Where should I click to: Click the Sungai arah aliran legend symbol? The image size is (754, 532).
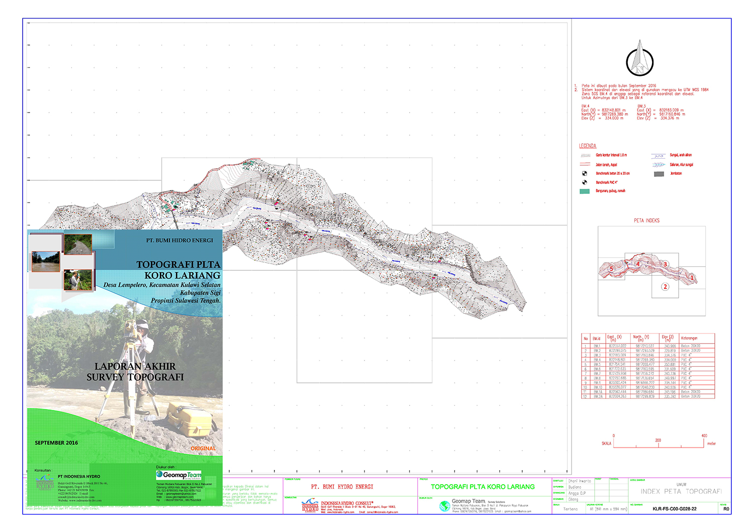click(657, 156)
